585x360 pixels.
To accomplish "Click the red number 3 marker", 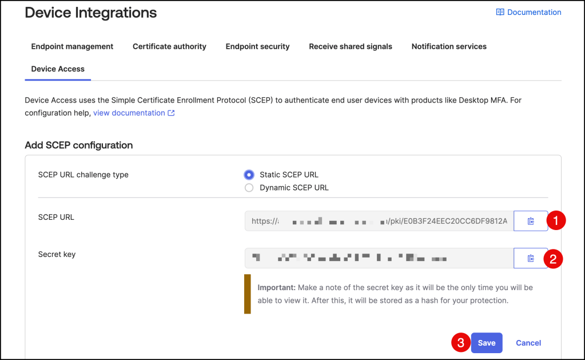I will pyautogui.click(x=460, y=343).
